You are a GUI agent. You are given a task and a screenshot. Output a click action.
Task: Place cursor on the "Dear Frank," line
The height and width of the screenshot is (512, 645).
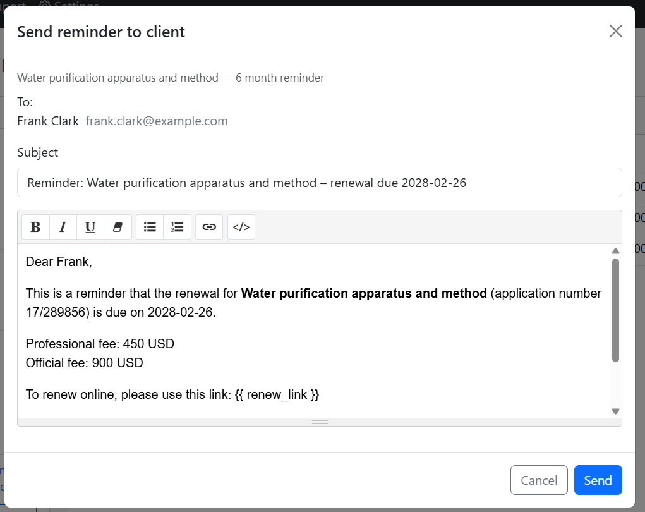coord(59,262)
